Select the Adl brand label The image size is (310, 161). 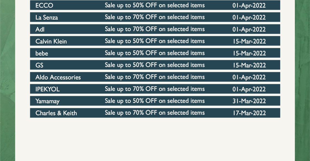click(40, 29)
